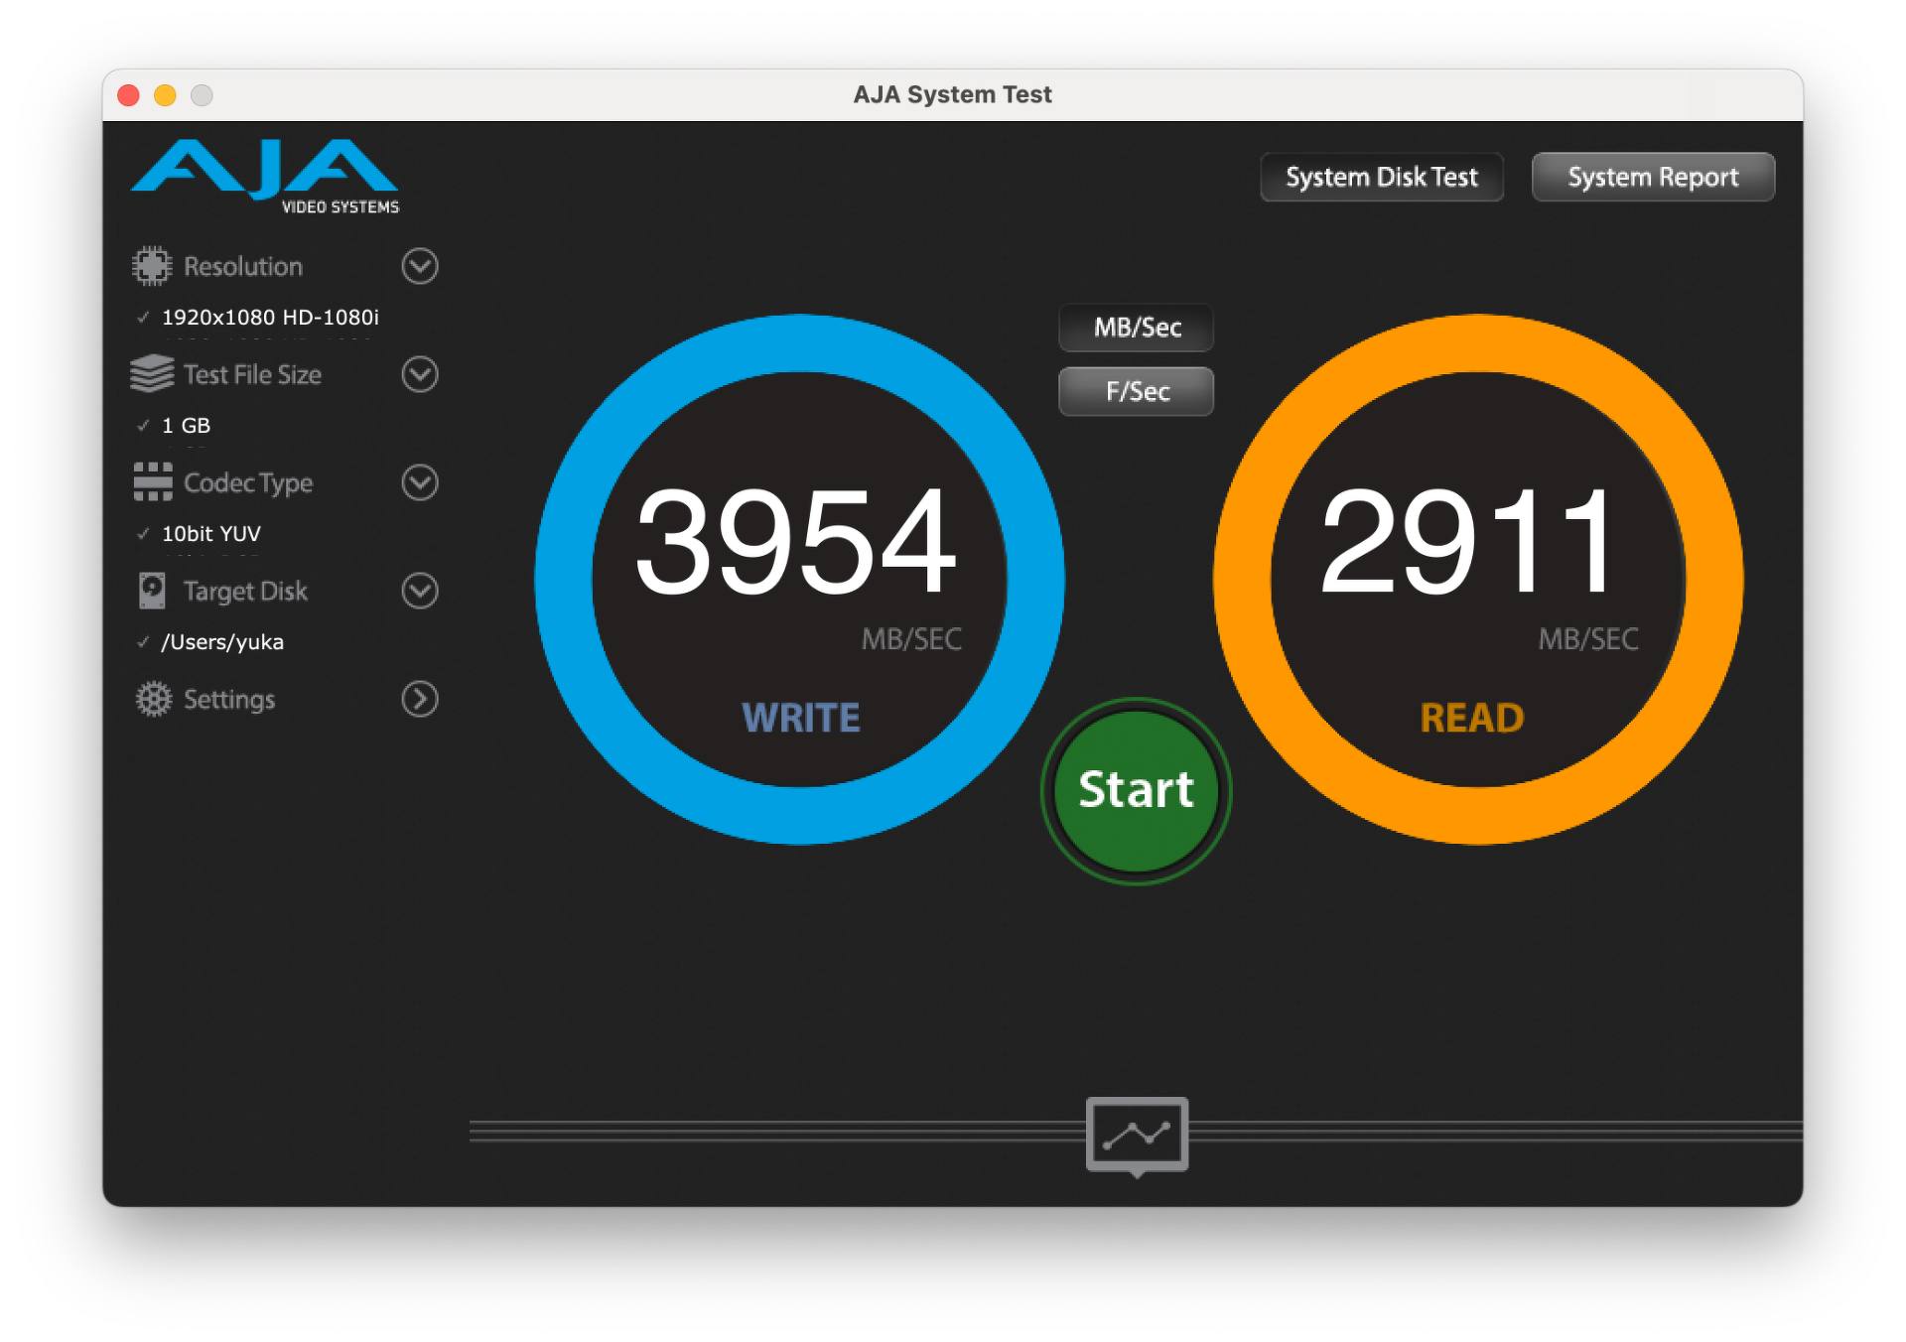Click the Test File Size label
This screenshot has height=1342, width=1906.
tap(252, 374)
